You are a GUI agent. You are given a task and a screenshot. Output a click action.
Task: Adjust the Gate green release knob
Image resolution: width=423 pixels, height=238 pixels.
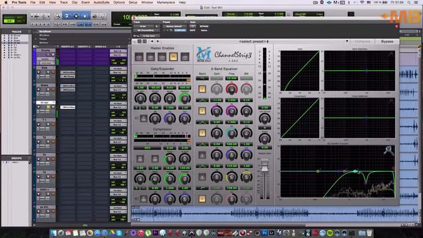[x=185, y=99]
